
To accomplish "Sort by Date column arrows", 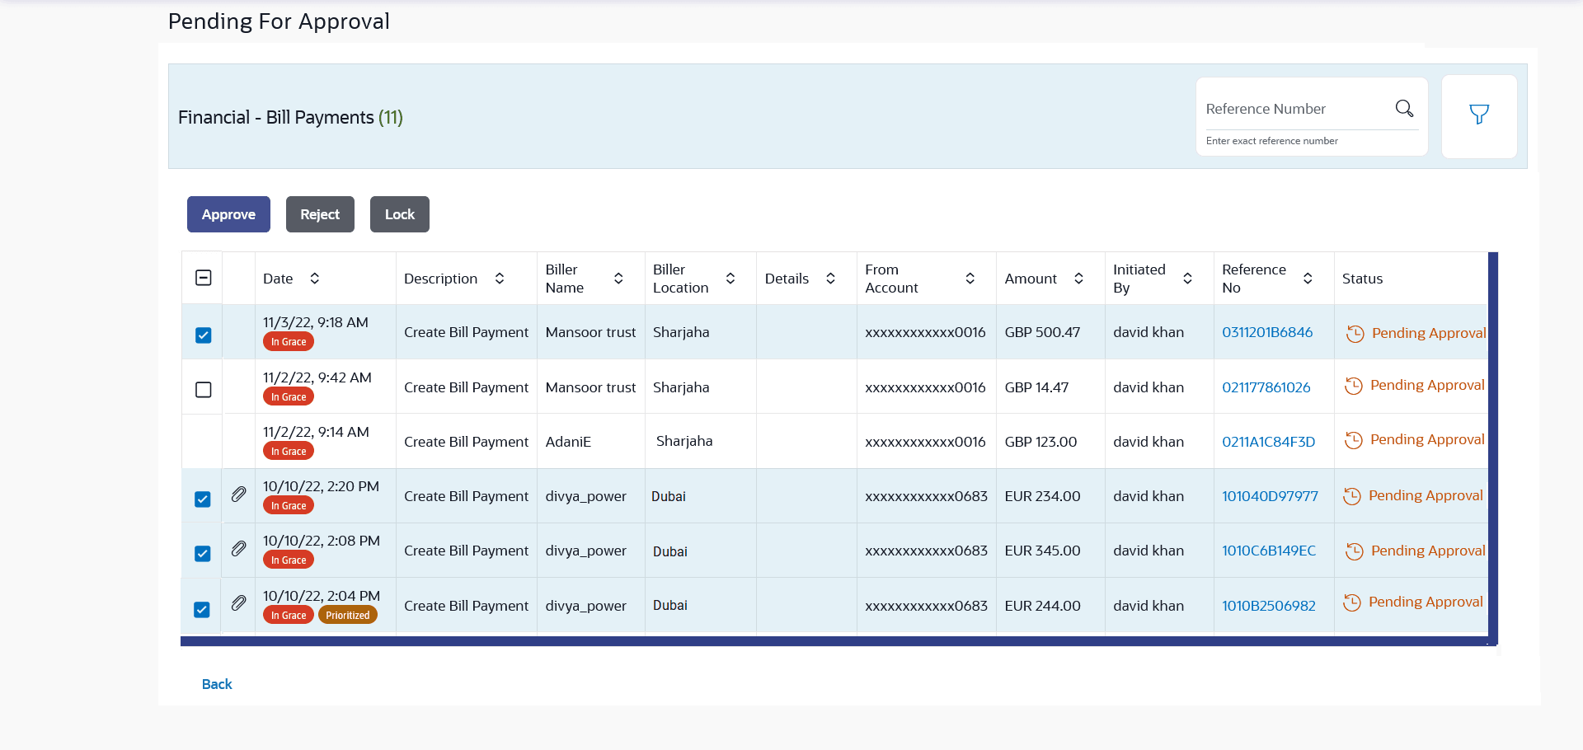I will pyautogui.click(x=315, y=279).
